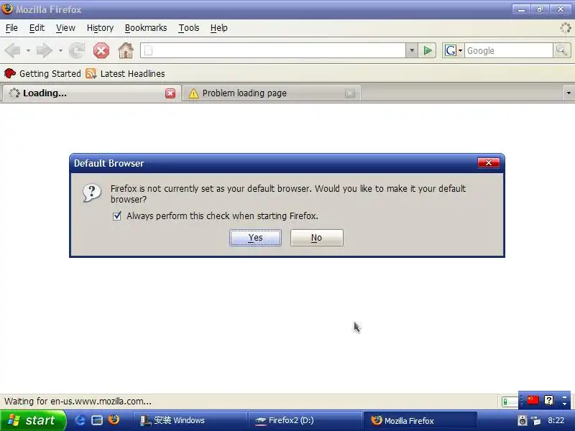
Task: Open the Getting Started bookmark
Action: coord(42,74)
